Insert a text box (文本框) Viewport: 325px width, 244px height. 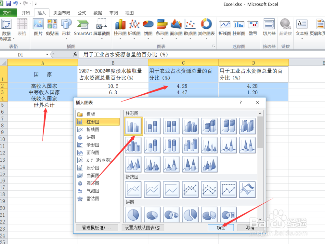pyautogui.click(x=302, y=29)
